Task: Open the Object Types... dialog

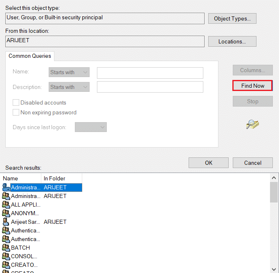Action: [232, 18]
